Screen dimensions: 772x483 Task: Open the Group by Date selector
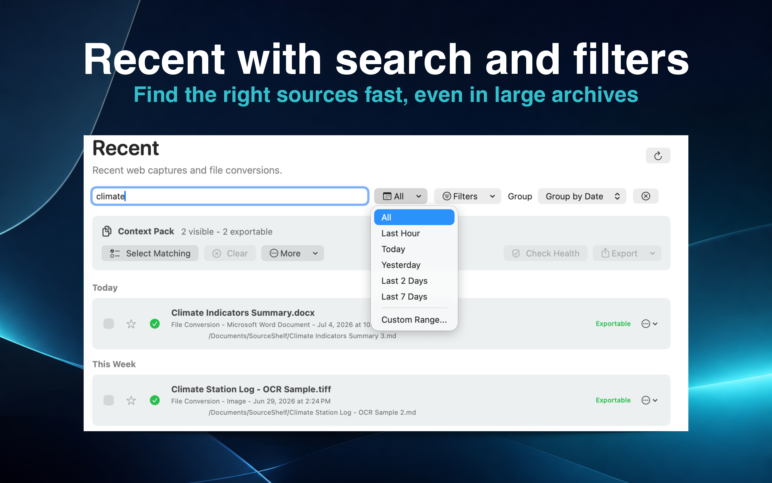582,196
